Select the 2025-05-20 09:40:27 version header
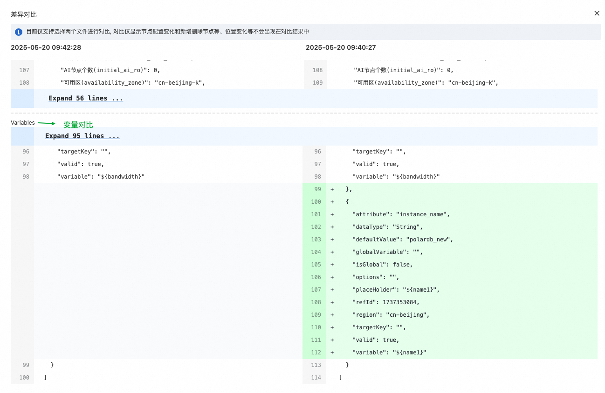 (341, 47)
